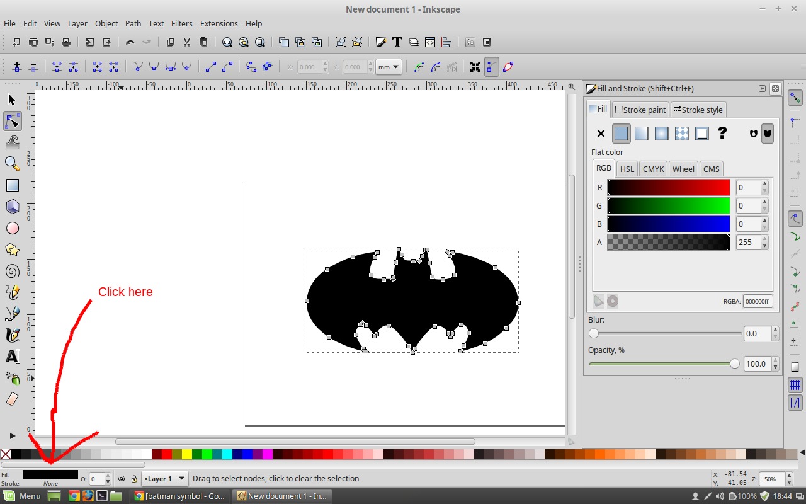Click the Delete selected nodes icon
Image resolution: width=806 pixels, height=504 pixels.
click(x=33, y=66)
